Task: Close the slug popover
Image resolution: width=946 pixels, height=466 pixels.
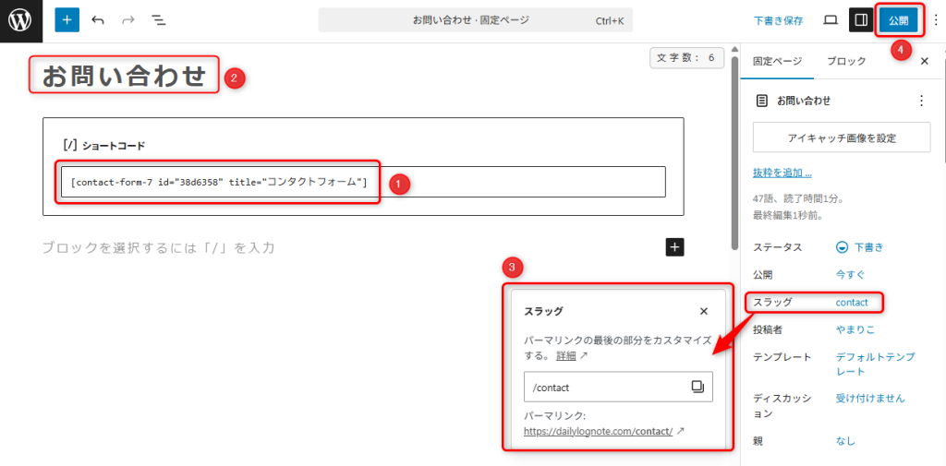Action: tap(704, 311)
